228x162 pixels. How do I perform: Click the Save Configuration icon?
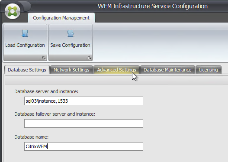tap(71, 33)
